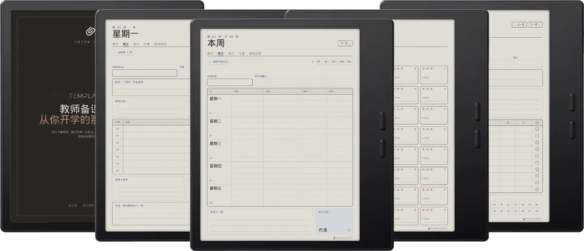Open 索引 tab on 星期一 page
Viewport: 584px width, 251px height.
click(x=115, y=44)
